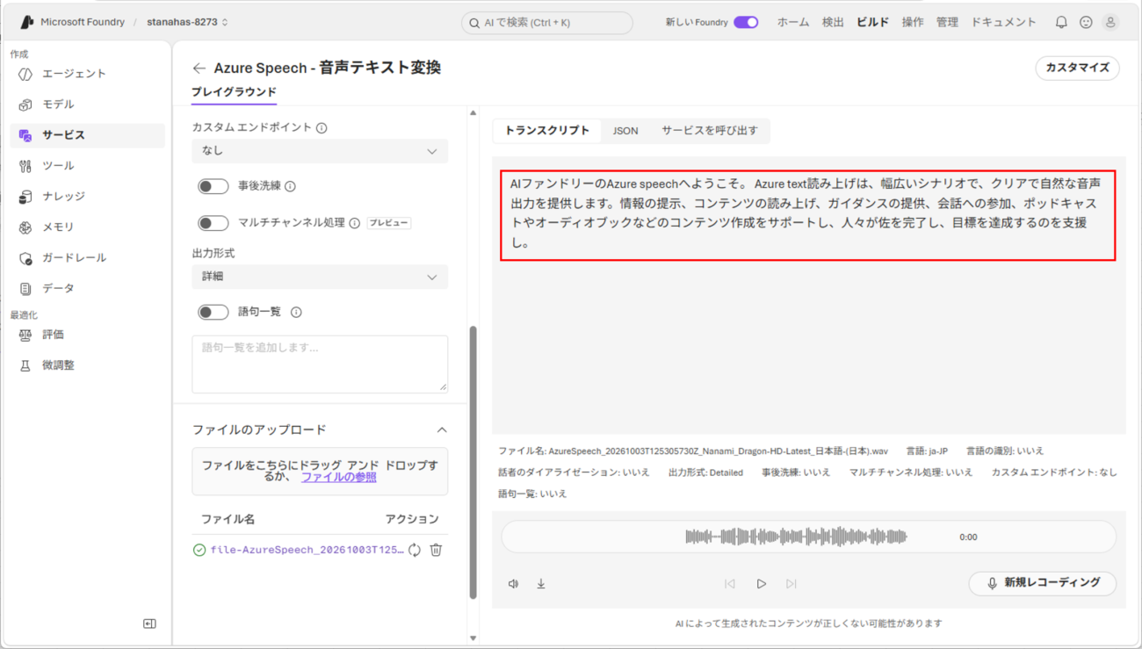The height and width of the screenshot is (649, 1142).
Task: Reprocess the uploaded file with refresh icon
Action: [x=415, y=550]
